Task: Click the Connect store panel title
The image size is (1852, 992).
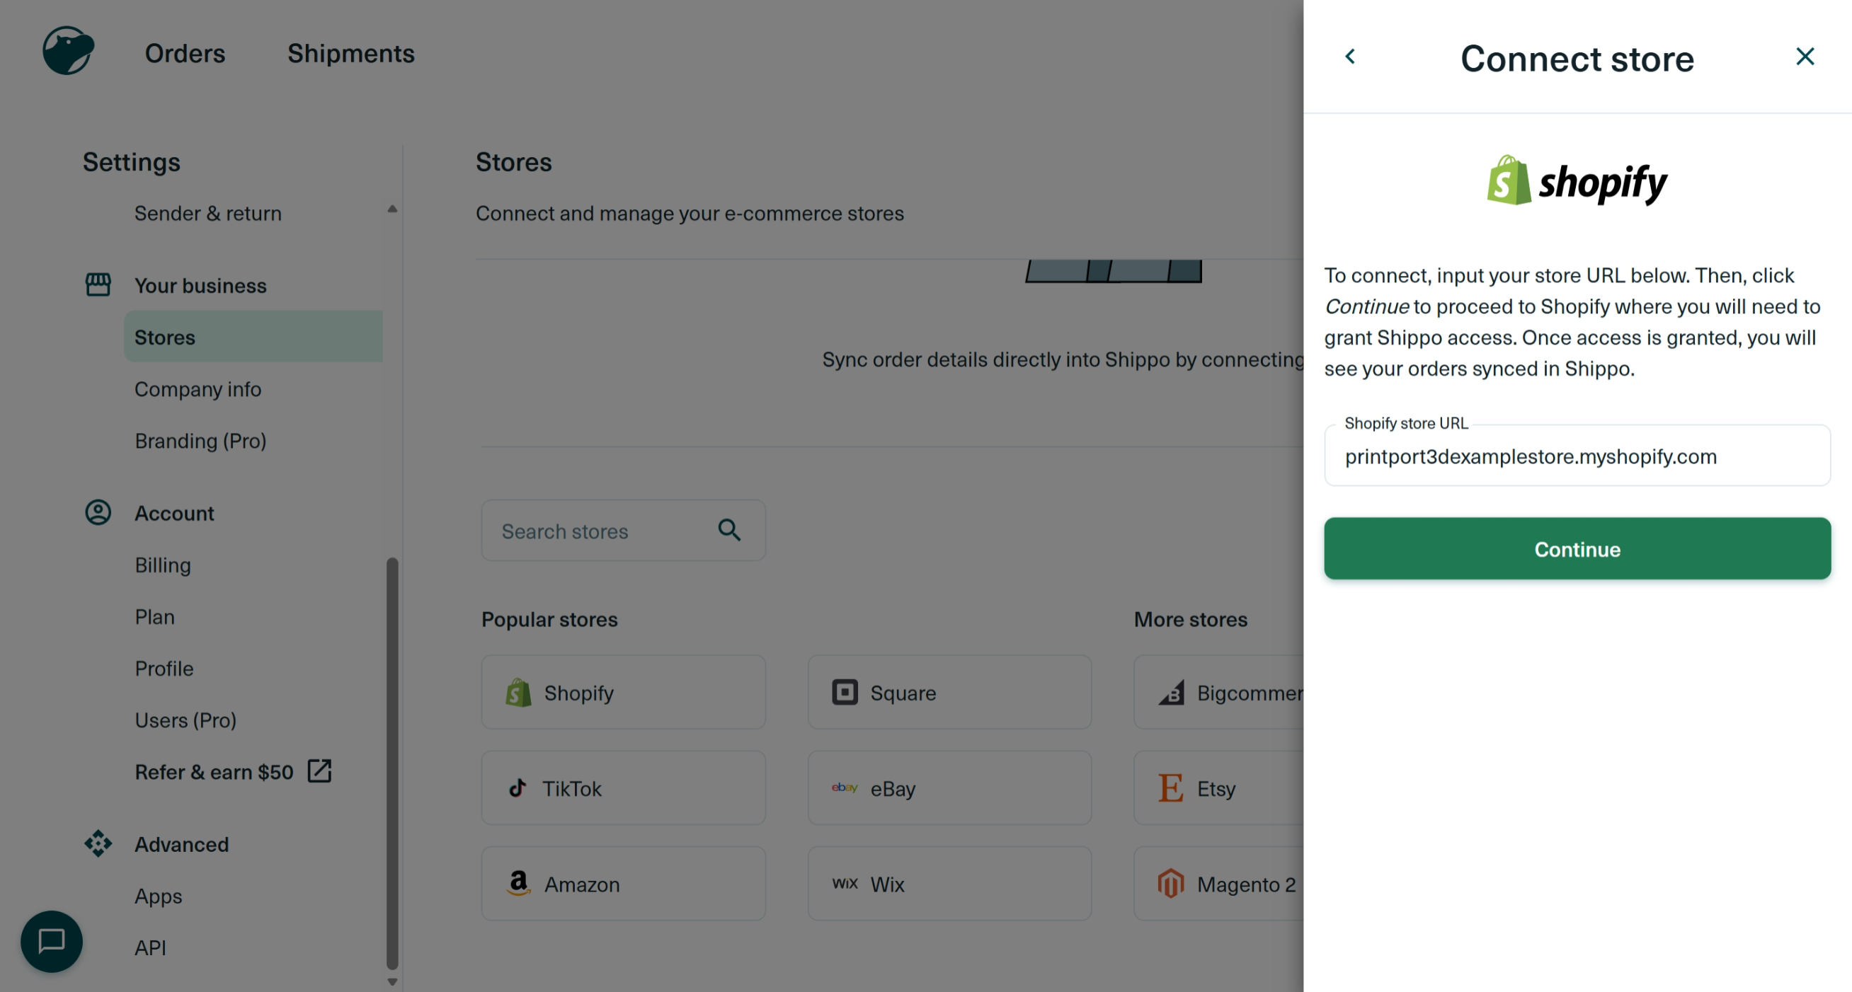Action: point(1577,58)
